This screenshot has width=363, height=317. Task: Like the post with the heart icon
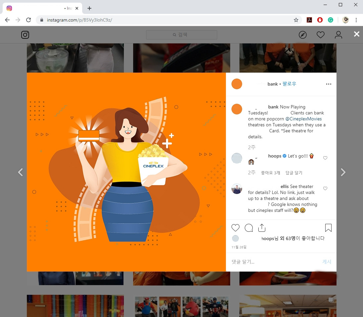[x=235, y=228]
